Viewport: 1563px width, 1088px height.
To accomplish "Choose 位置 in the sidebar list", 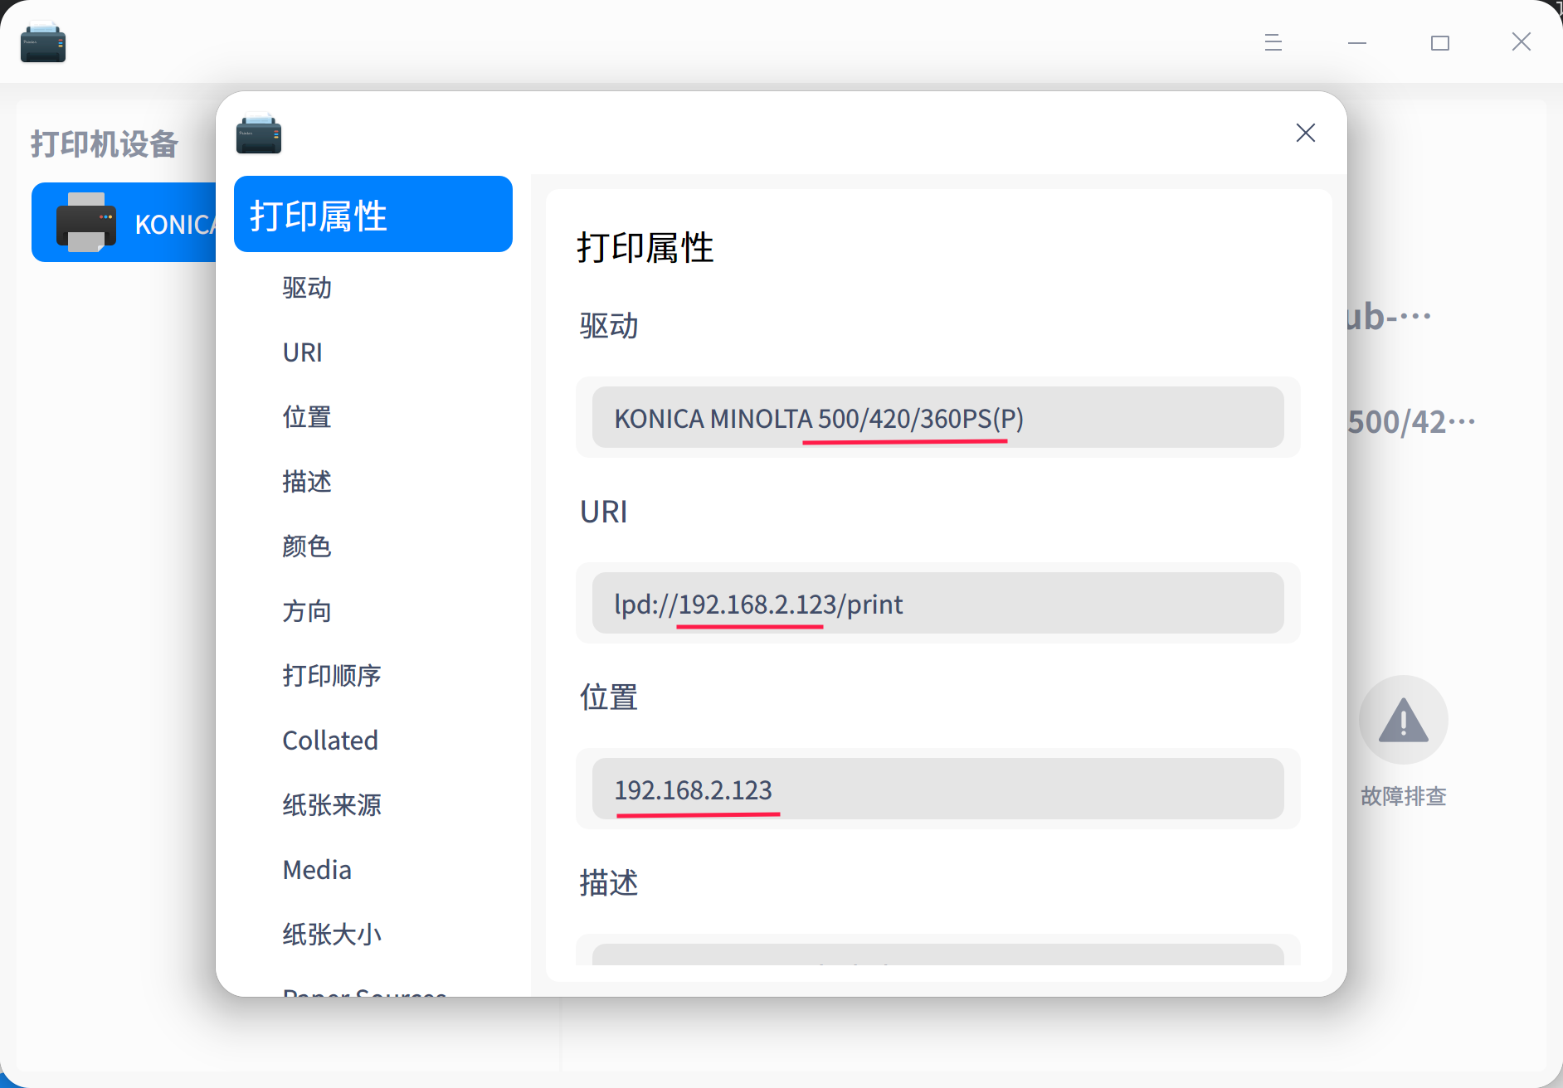I will pyautogui.click(x=307, y=417).
